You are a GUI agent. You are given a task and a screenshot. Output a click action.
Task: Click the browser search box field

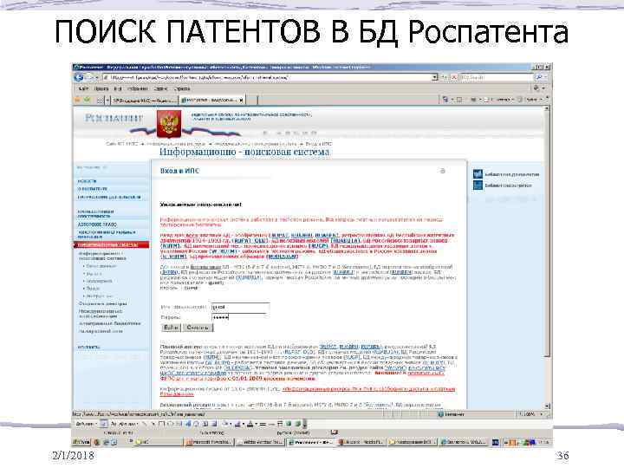point(496,78)
